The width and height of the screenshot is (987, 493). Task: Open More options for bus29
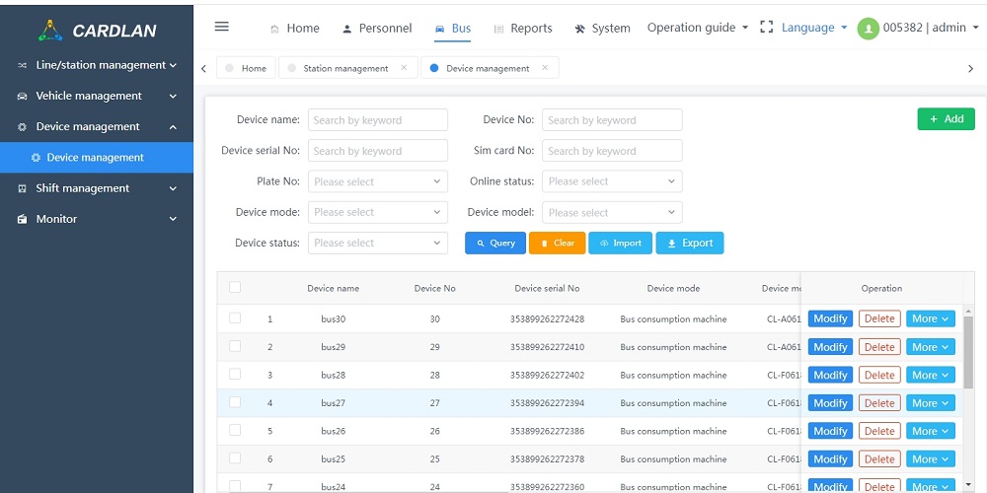coord(931,347)
